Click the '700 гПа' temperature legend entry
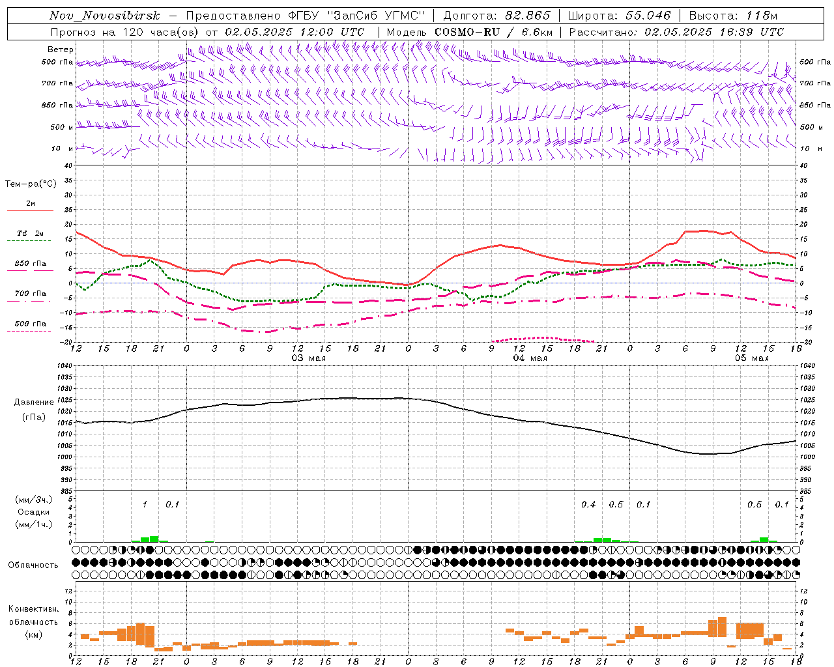 tap(31, 294)
